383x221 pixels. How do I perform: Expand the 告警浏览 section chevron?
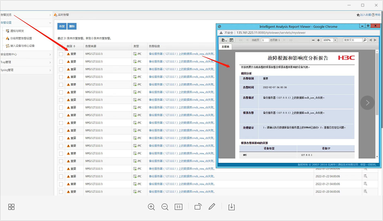point(50,15)
